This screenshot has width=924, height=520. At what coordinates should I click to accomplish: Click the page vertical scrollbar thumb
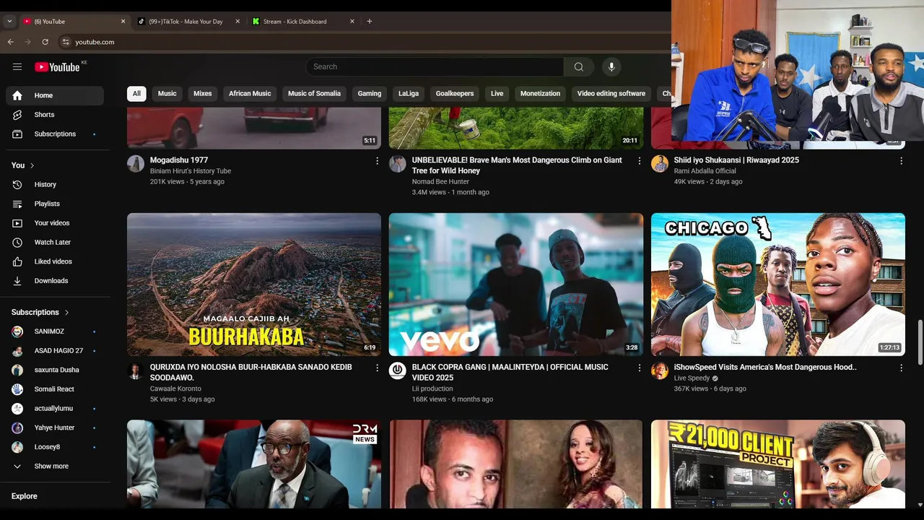(919, 342)
